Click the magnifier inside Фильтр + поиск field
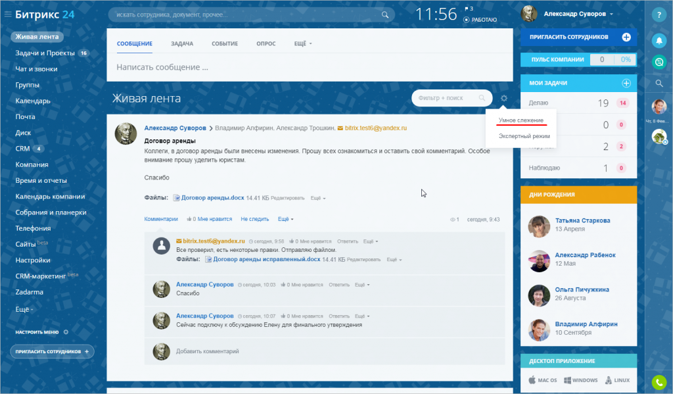 click(x=482, y=98)
